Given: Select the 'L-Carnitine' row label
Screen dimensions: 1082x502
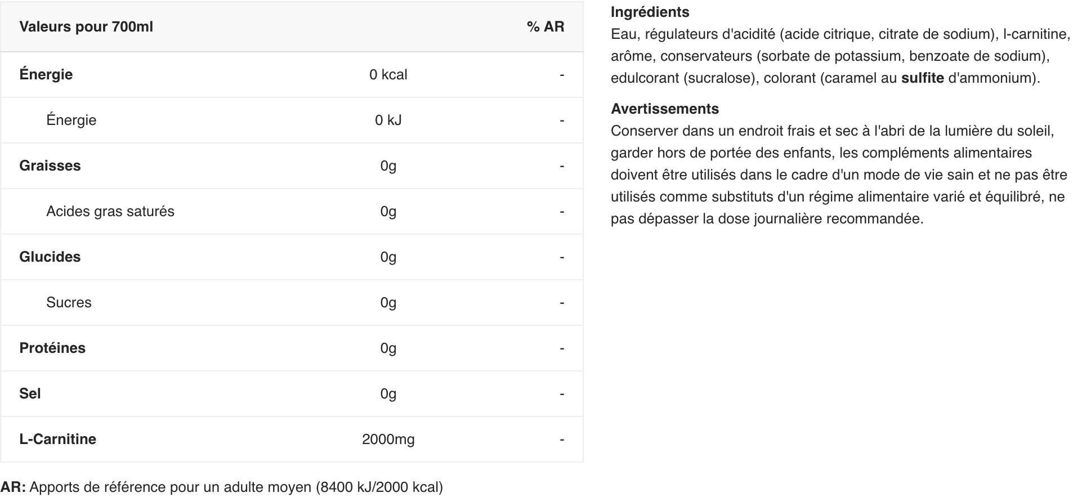Looking at the screenshot, I should coord(58,440).
